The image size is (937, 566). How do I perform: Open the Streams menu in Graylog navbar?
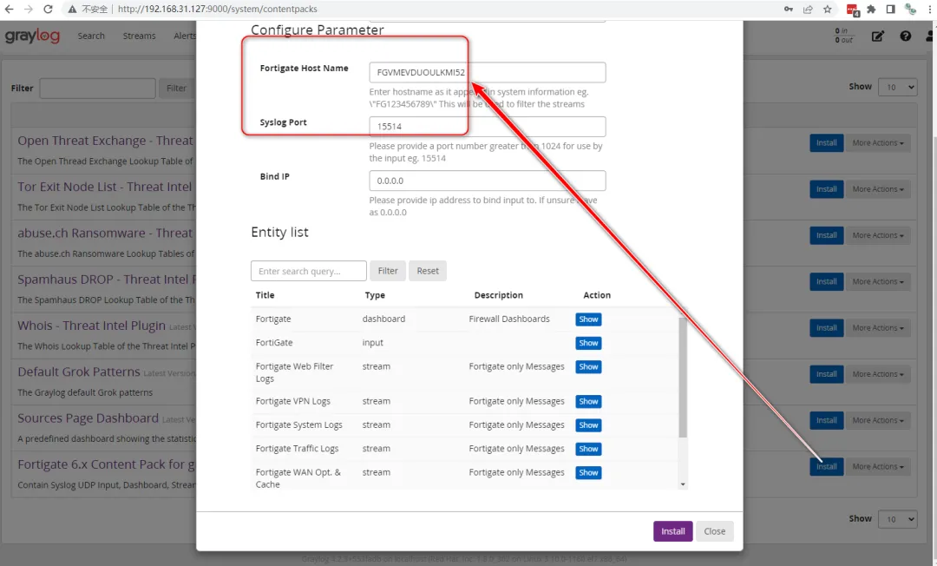[139, 36]
